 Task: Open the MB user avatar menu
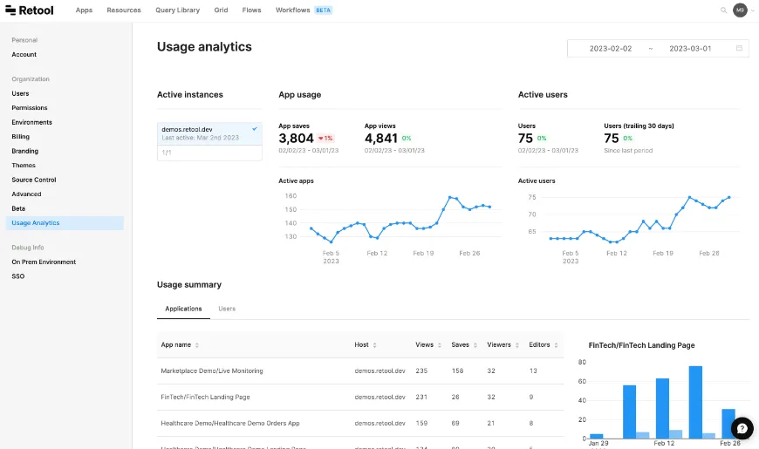coord(740,10)
